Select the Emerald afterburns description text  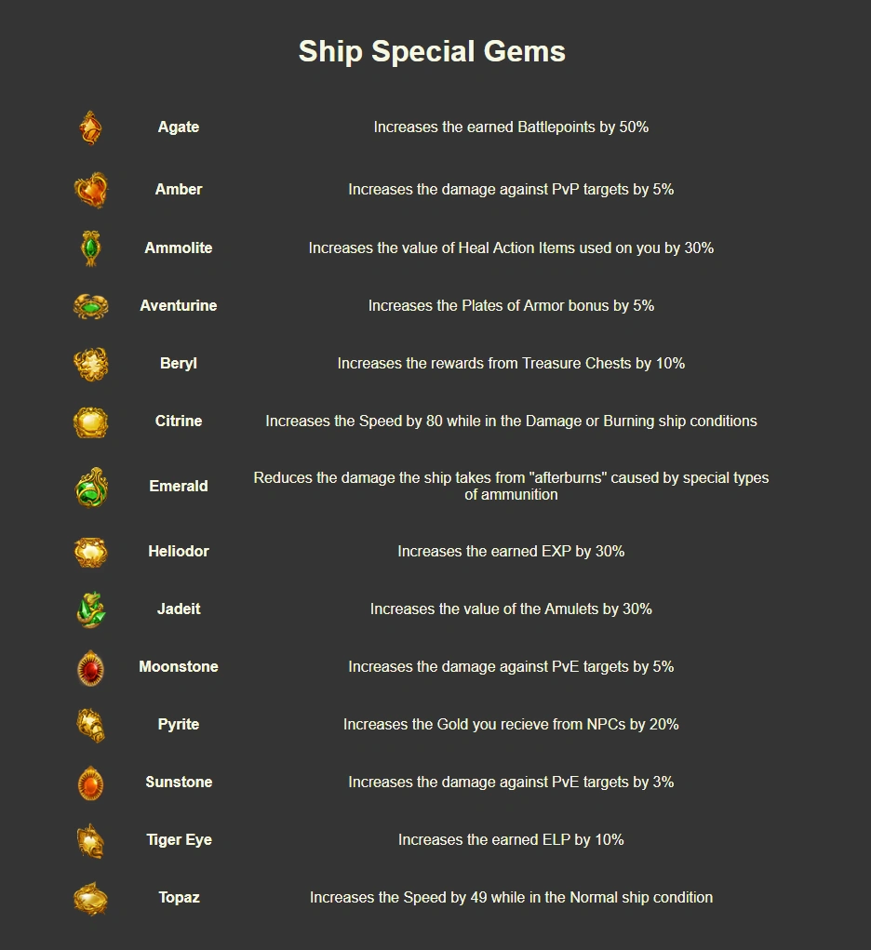click(511, 486)
